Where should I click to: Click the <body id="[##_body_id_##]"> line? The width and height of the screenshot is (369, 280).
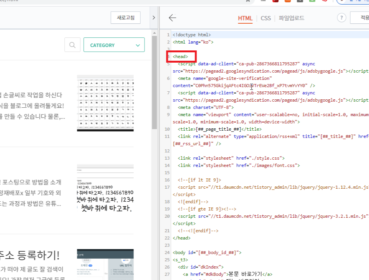click(207, 253)
